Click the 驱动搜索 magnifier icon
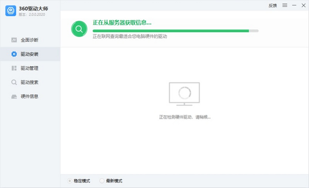Viewport: 309px width, 188px height. point(14,82)
